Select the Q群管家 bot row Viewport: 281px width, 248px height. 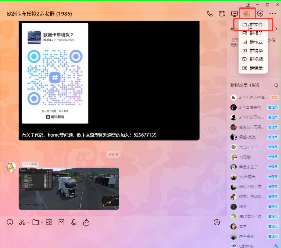(254, 246)
